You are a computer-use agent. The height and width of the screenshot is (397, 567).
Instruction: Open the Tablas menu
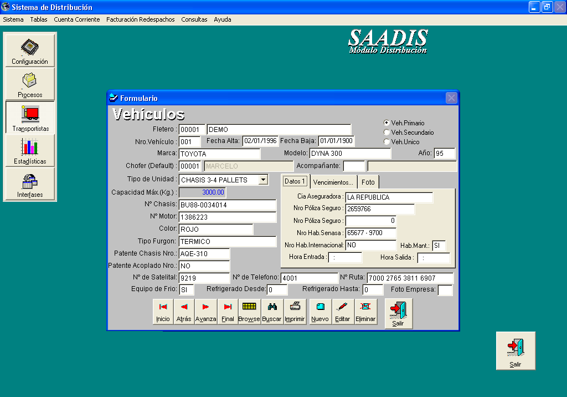point(39,19)
